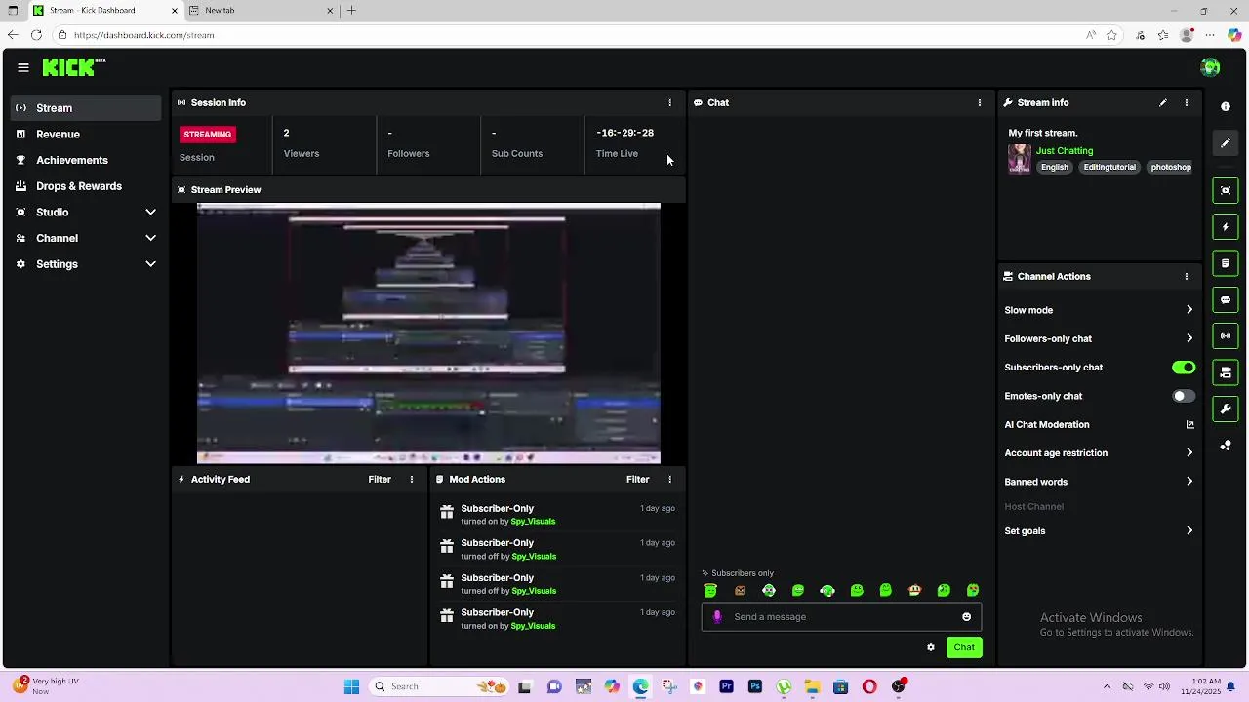Toggle the lightning activity widget in right rail
The height and width of the screenshot is (702, 1249).
(x=1226, y=227)
